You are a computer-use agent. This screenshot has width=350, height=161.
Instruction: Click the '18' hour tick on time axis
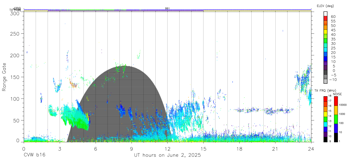239,149
